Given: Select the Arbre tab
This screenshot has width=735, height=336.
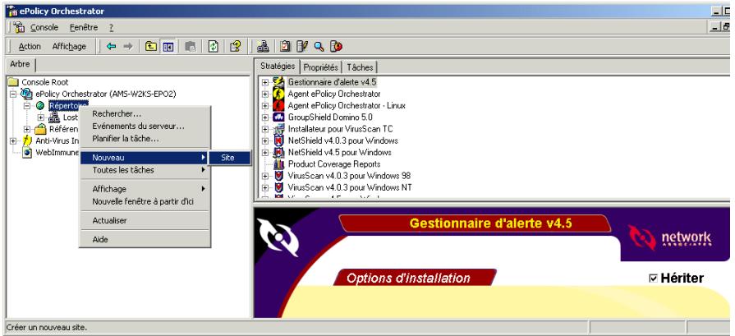Looking at the screenshot, I should click(x=21, y=64).
